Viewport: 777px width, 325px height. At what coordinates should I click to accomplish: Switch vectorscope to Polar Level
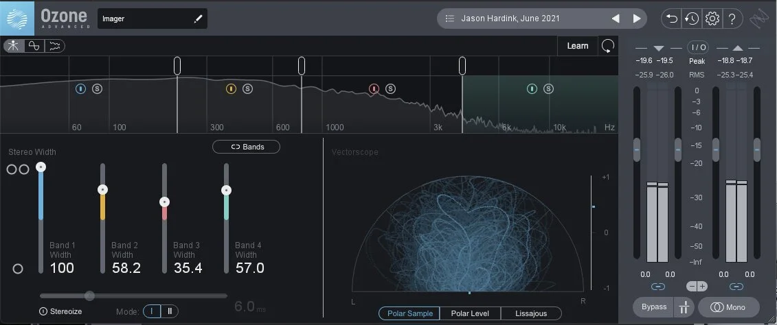click(470, 313)
